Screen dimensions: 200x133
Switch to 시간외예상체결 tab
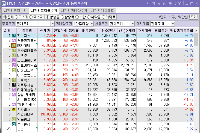tap(102, 11)
